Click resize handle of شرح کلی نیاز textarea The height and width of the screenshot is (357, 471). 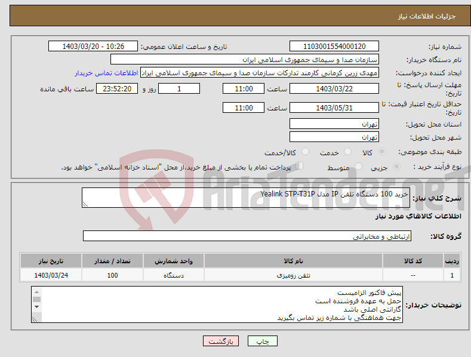[x=85, y=204]
